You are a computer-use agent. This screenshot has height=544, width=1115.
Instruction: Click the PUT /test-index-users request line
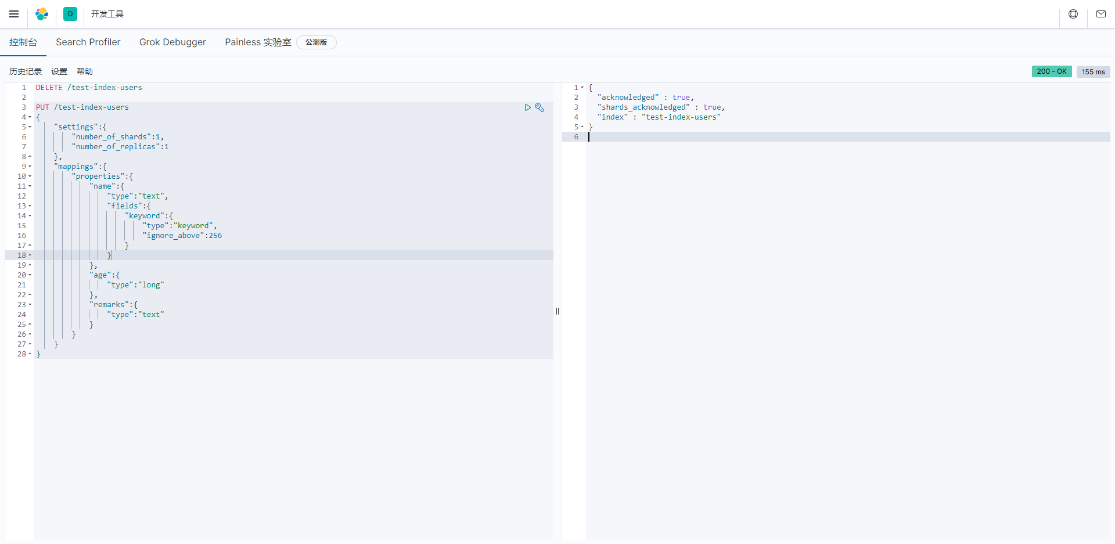82,107
